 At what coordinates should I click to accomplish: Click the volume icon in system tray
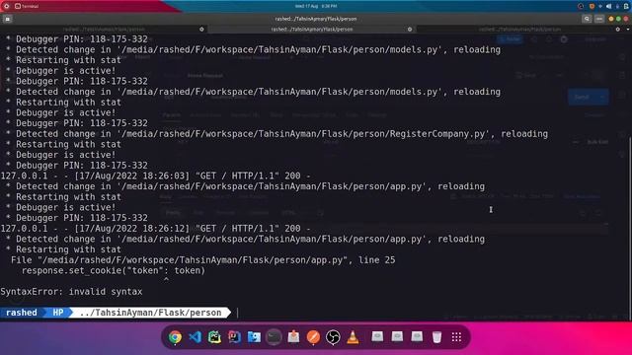click(609, 6)
